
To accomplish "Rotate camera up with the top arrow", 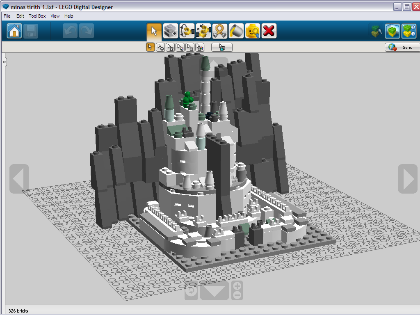I will tap(214, 67).
